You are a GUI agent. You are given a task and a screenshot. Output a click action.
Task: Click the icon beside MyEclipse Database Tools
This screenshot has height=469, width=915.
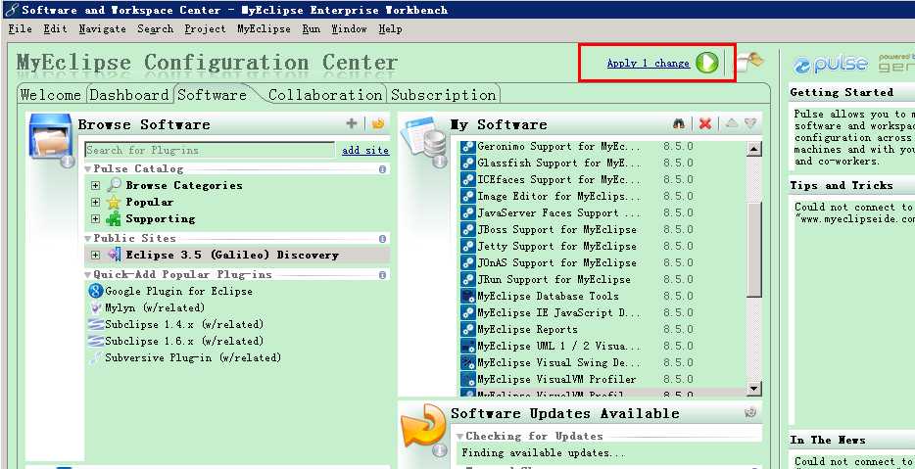coord(468,297)
